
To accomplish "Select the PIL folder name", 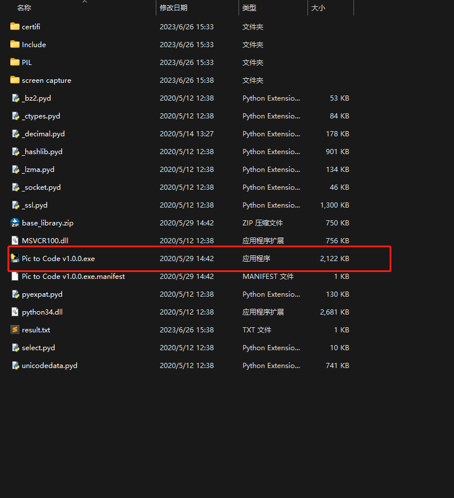I will point(26,62).
